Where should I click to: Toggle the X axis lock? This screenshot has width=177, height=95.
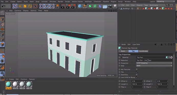tap(42, 6)
